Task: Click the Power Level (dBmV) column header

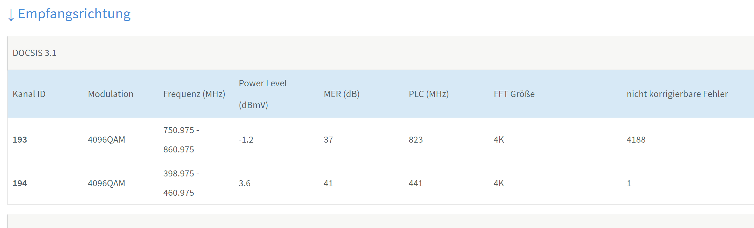Action: click(263, 94)
